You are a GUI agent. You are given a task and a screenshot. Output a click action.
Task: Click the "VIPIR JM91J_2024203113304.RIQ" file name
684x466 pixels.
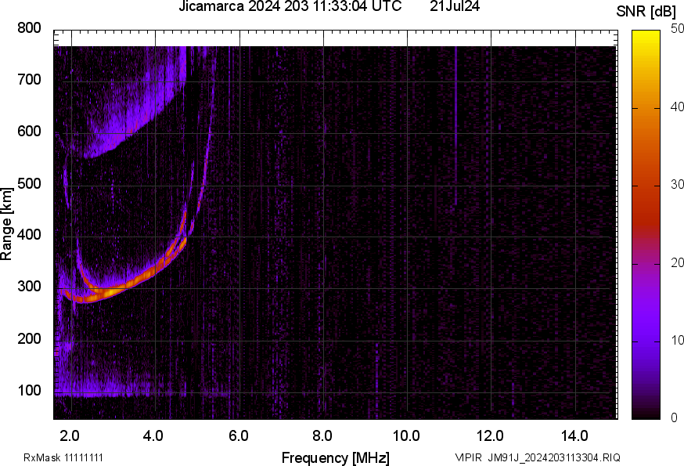(538, 457)
